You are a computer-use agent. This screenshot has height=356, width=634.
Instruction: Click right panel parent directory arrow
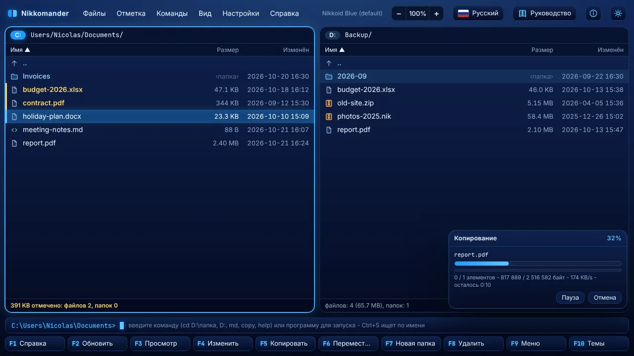point(329,63)
